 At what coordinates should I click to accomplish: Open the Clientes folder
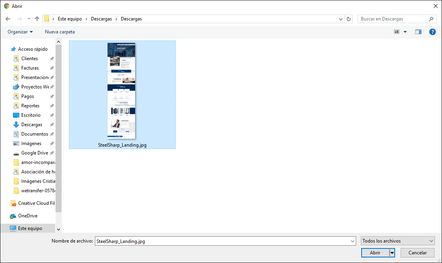29,59
